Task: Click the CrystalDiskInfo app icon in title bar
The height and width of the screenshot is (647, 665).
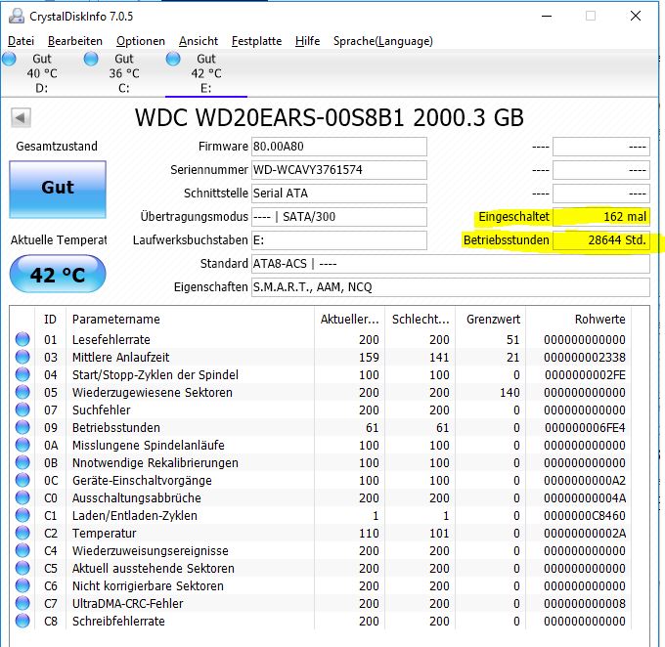Action: coord(17,16)
